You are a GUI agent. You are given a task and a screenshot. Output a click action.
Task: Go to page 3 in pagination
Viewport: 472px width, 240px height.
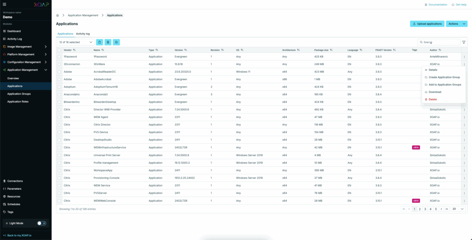425,209
